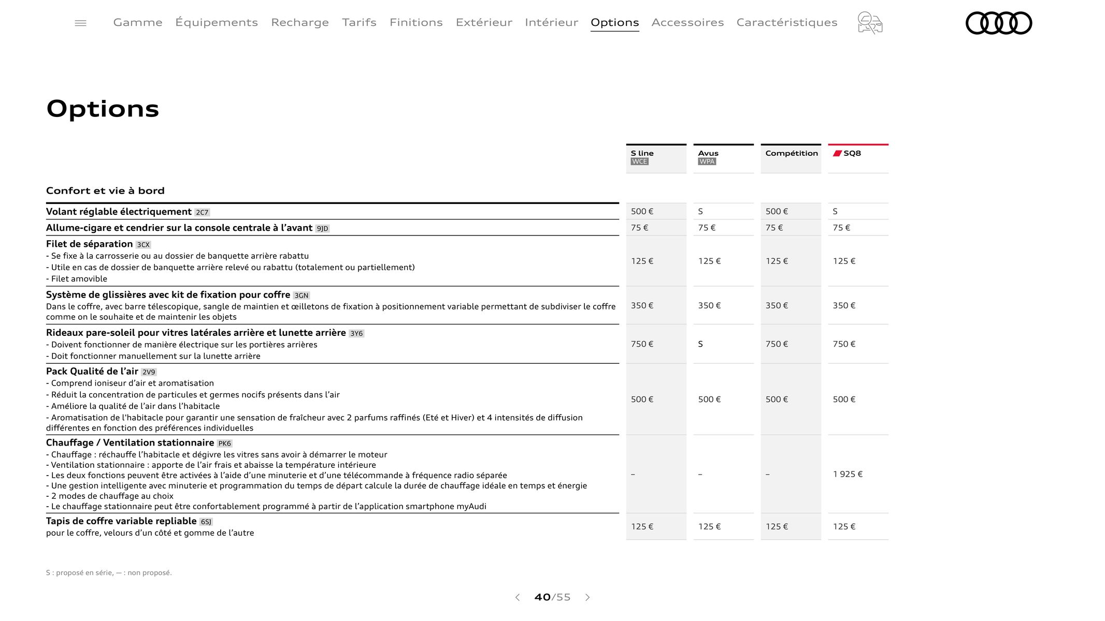Click the WCE code badge
Image resolution: width=1105 pixels, height=621 pixels.
click(639, 161)
